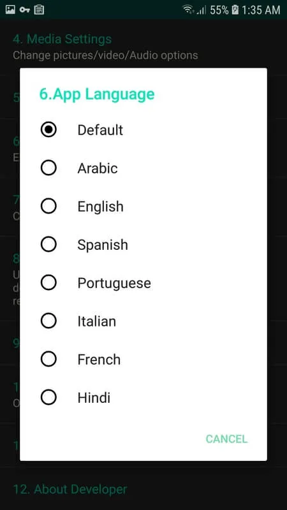Select the Default language radio button

click(x=48, y=130)
